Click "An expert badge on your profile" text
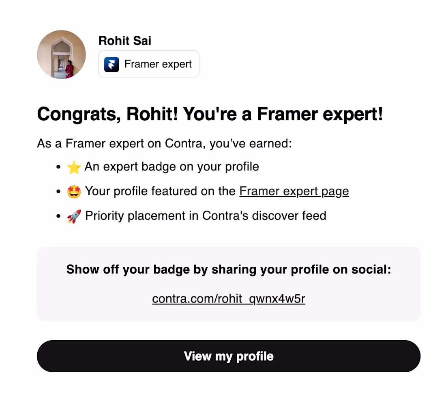The width and height of the screenshot is (446, 395). (172, 167)
